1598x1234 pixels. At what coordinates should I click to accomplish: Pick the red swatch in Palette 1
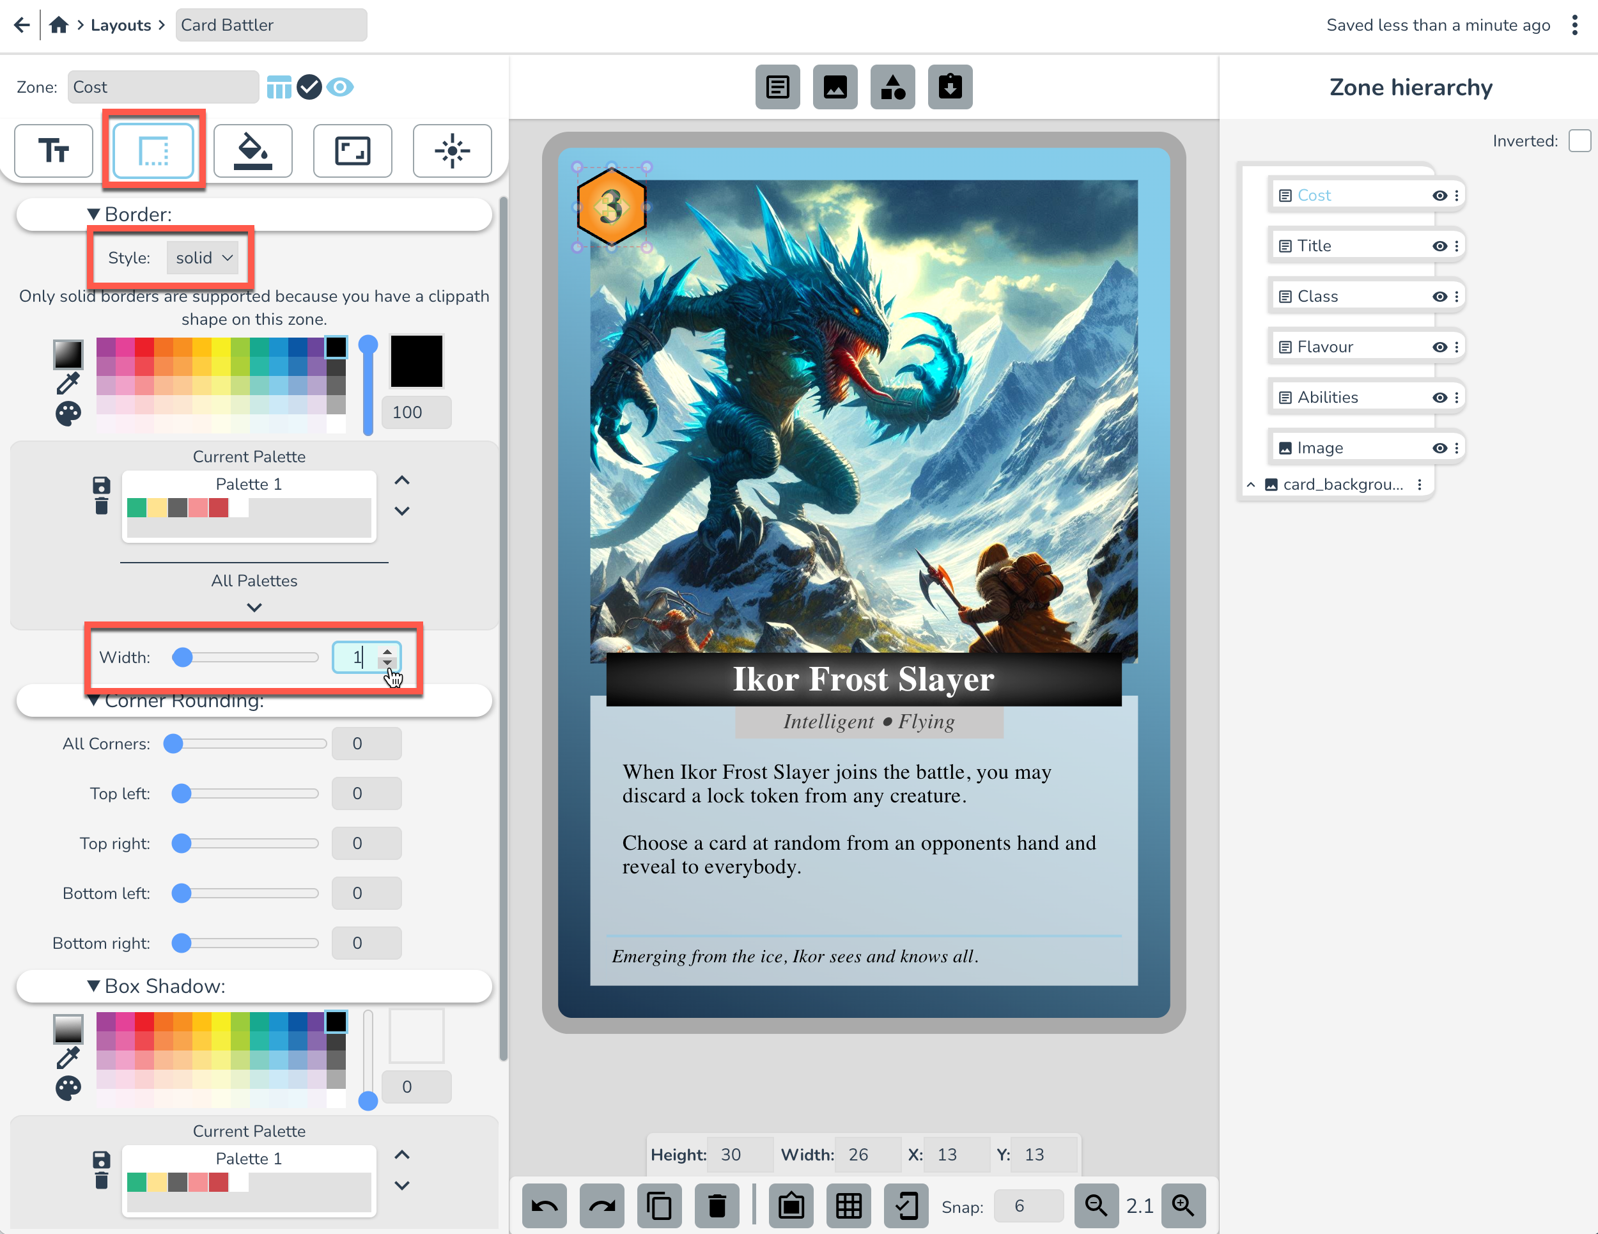(218, 507)
